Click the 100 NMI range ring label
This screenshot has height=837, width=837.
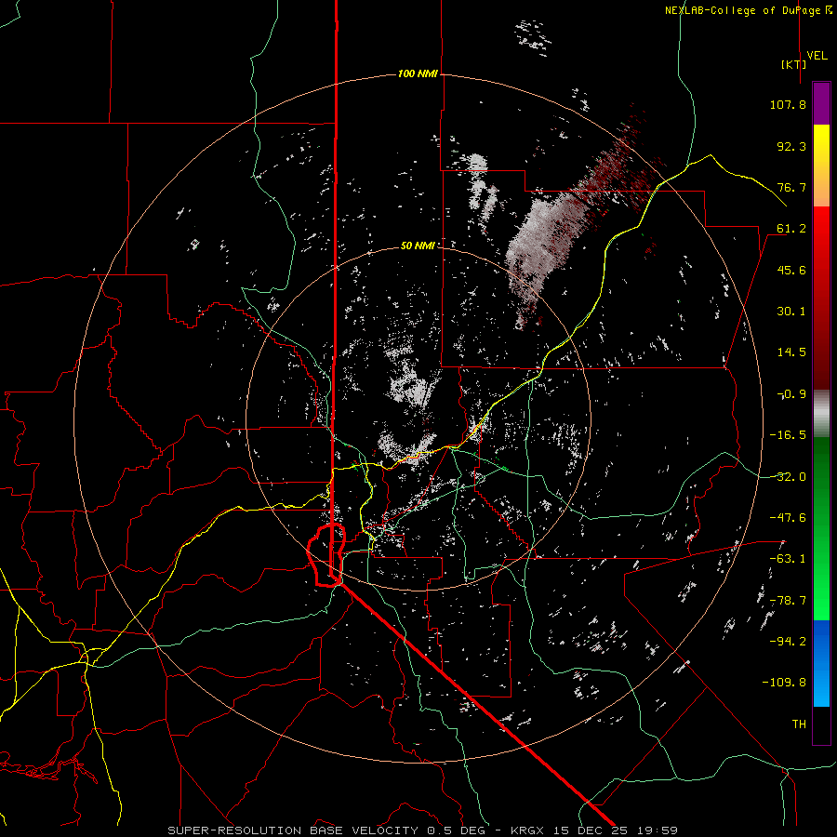tap(418, 73)
